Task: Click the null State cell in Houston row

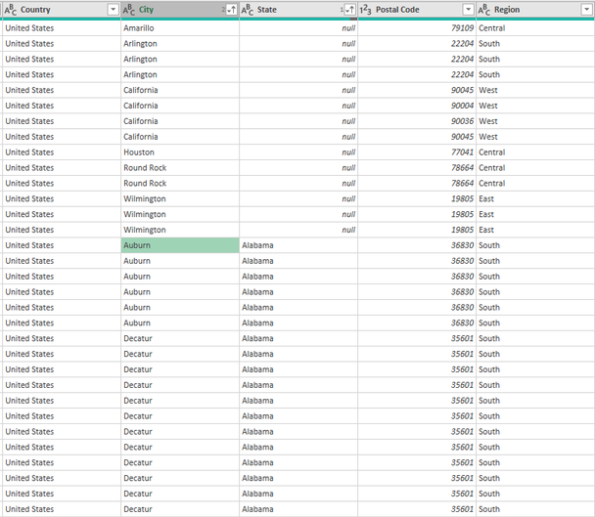Action: click(298, 152)
